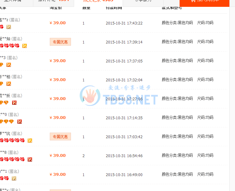Click timestamp 2015-10-31 17:32:04
235x191 pixels.
click(x=124, y=80)
